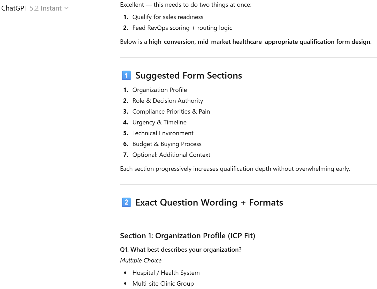Select the item Compliance Priorities & Pain
This screenshot has height=289, width=377.
pyautogui.click(x=171, y=111)
